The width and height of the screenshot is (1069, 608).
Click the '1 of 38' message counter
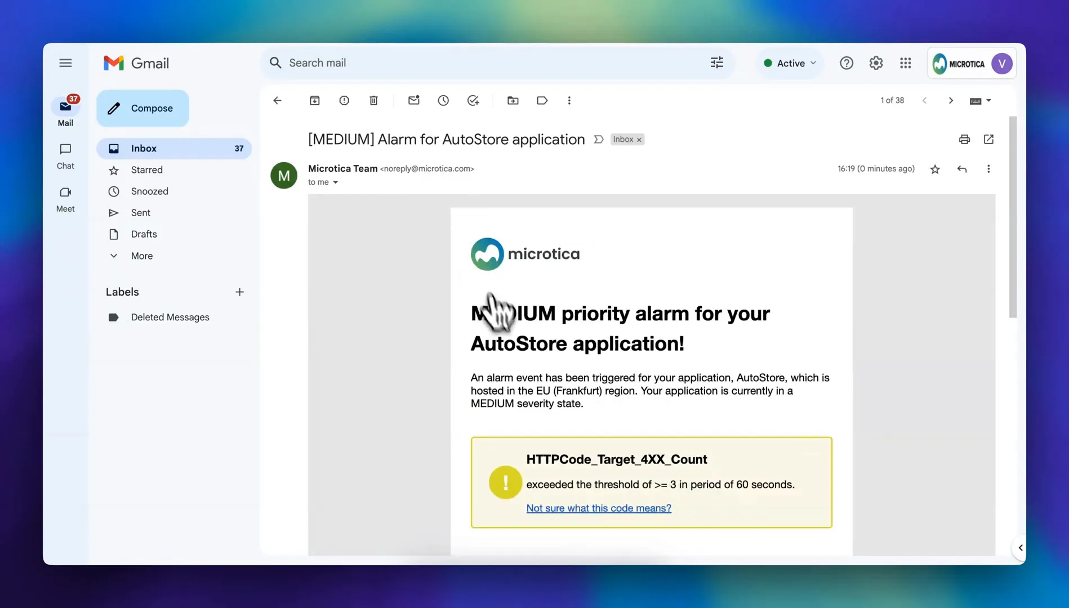892,101
